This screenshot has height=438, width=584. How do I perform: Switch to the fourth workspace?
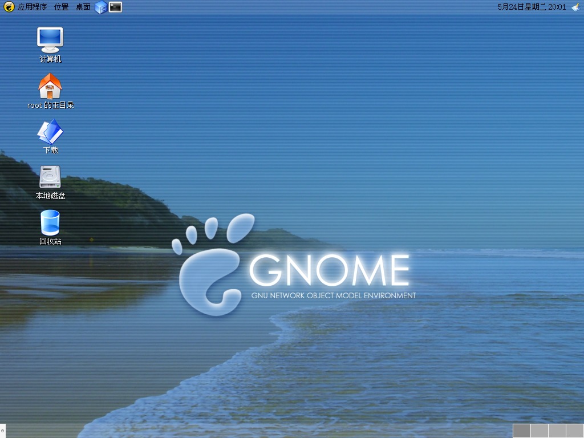(575, 431)
